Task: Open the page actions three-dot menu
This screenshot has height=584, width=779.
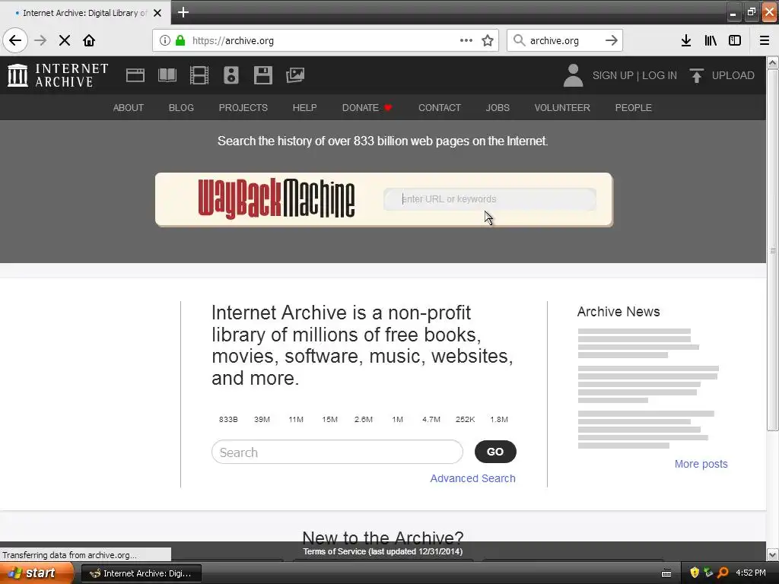Action: pos(466,40)
